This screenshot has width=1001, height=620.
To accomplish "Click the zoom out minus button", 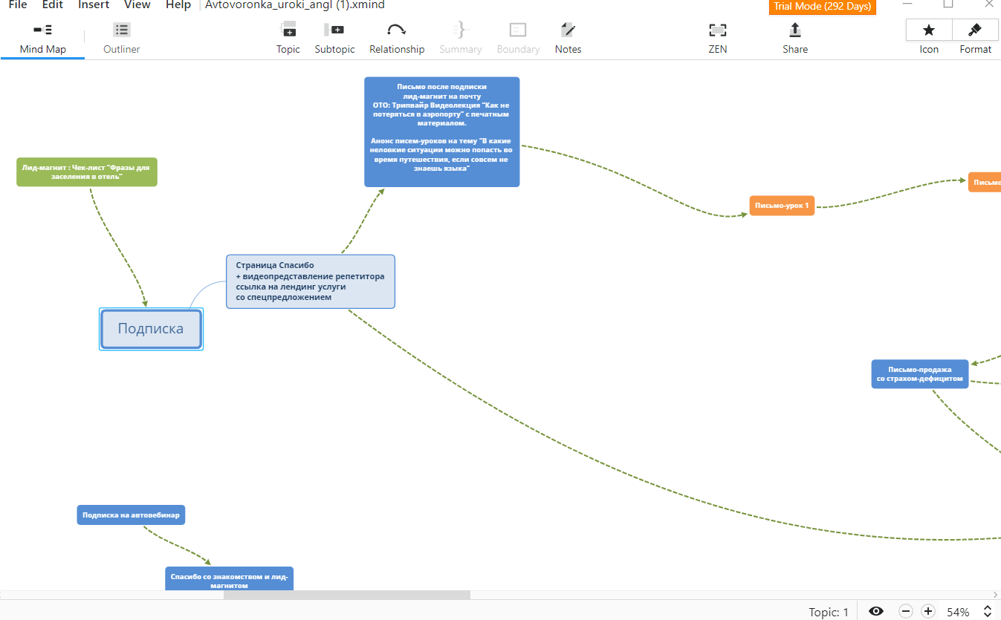I will click(905, 612).
